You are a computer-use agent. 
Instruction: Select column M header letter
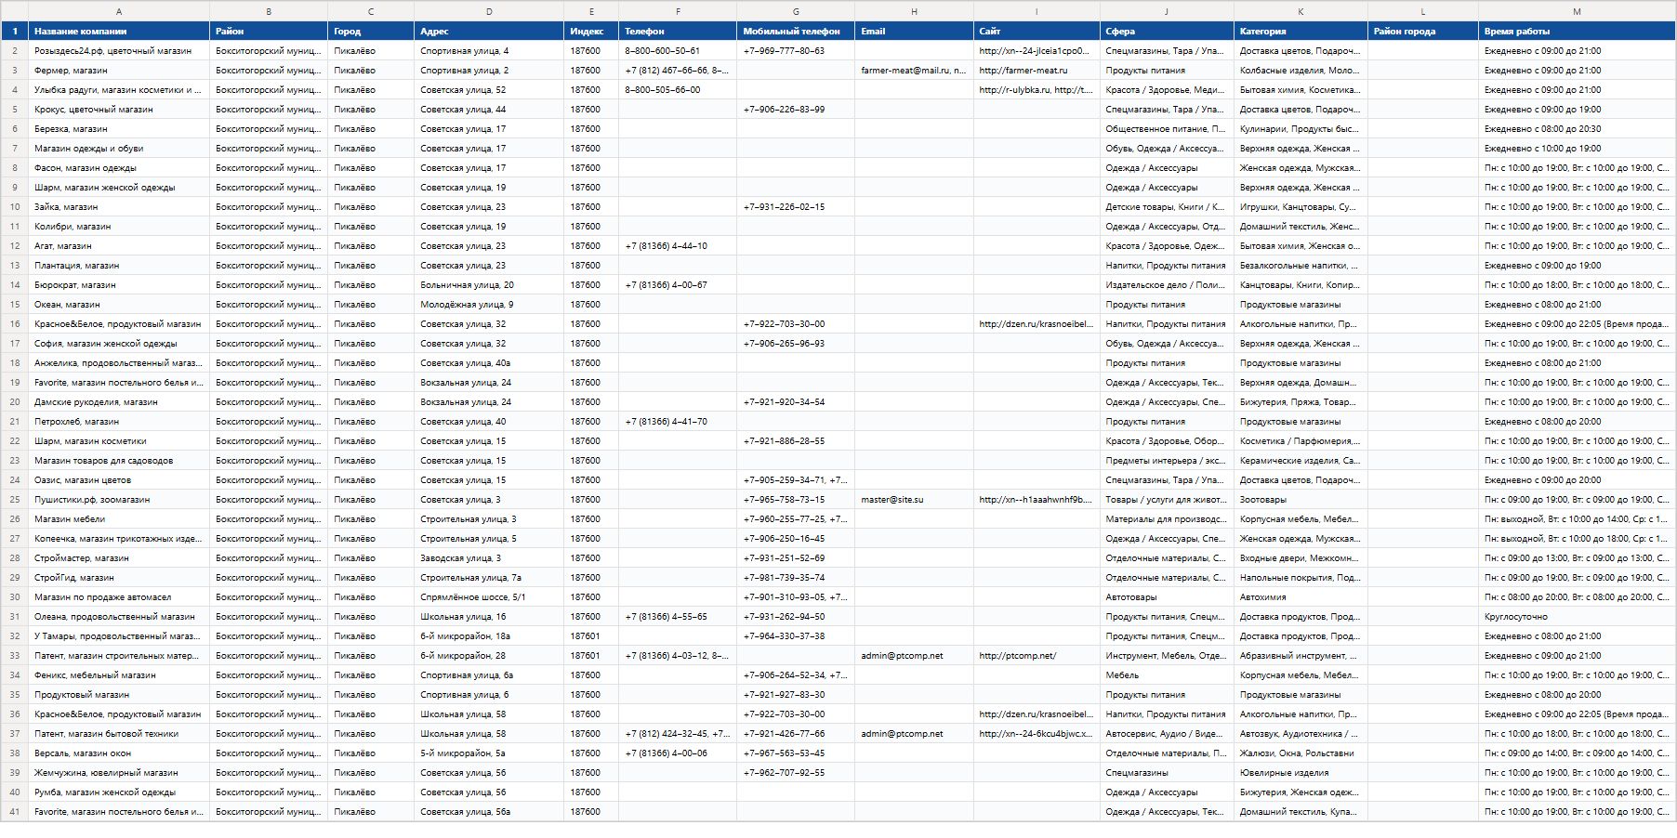pyautogui.click(x=1577, y=11)
